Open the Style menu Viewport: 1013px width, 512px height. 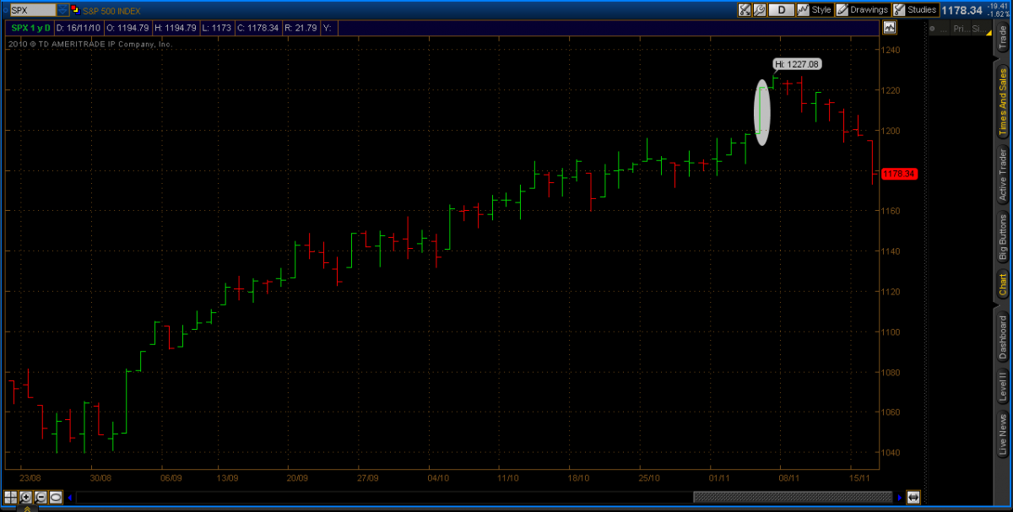click(x=815, y=10)
